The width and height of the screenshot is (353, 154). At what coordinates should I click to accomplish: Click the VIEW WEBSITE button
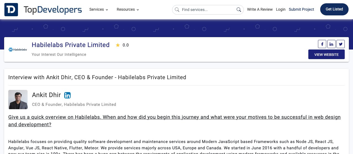(x=327, y=54)
